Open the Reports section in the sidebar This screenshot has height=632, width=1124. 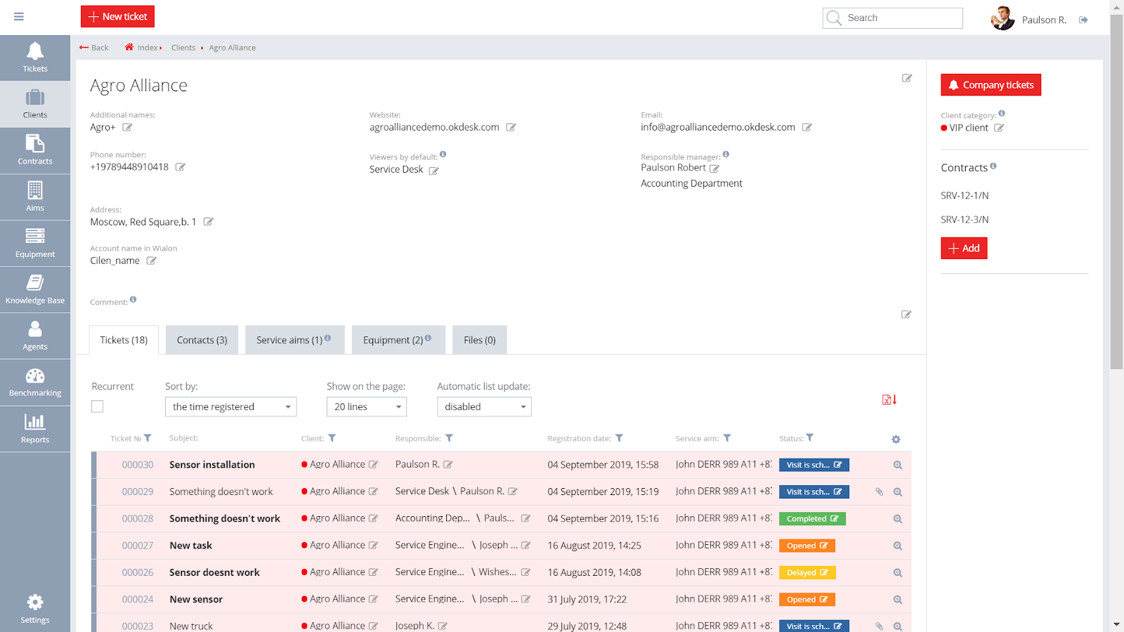[35, 428]
